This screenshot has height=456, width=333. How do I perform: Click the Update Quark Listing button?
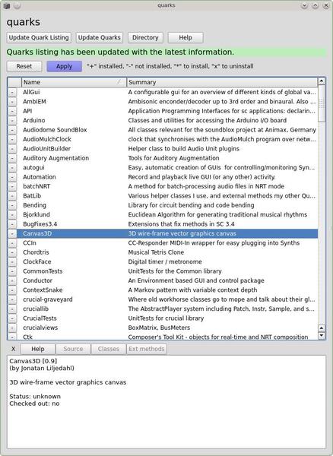[x=39, y=37]
